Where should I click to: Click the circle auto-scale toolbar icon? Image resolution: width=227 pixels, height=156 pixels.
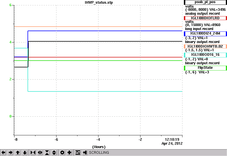tap(62, 153)
